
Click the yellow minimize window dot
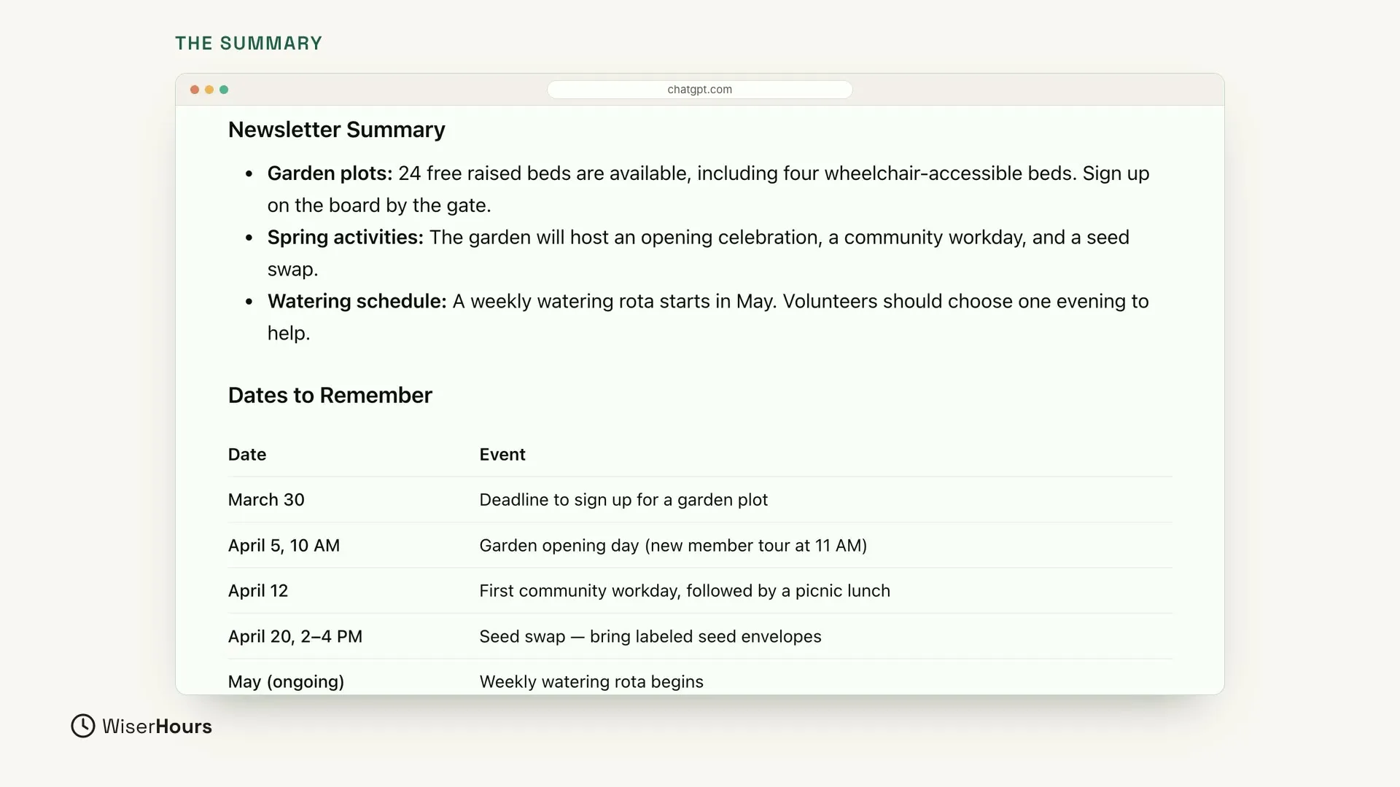(209, 90)
